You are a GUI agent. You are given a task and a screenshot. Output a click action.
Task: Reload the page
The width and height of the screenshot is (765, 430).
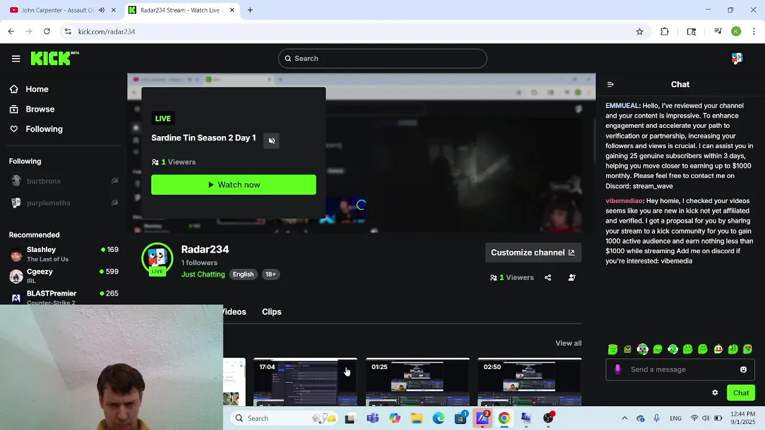pos(47,32)
